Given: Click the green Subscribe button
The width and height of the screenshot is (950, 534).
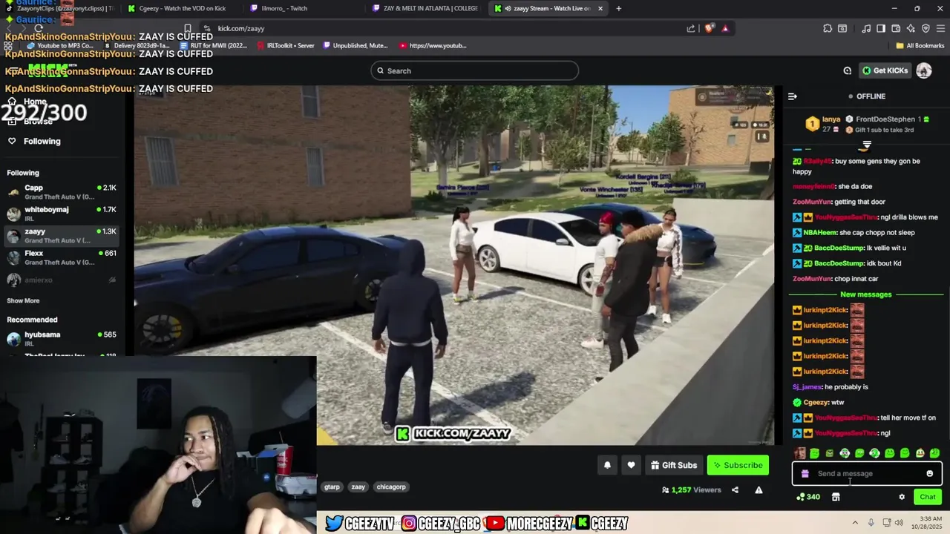Looking at the screenshot, I should 738,465.
